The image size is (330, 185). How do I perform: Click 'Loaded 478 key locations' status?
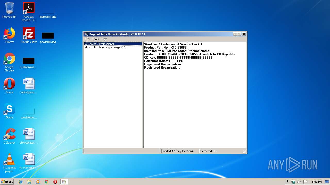[x=180, y=151]
